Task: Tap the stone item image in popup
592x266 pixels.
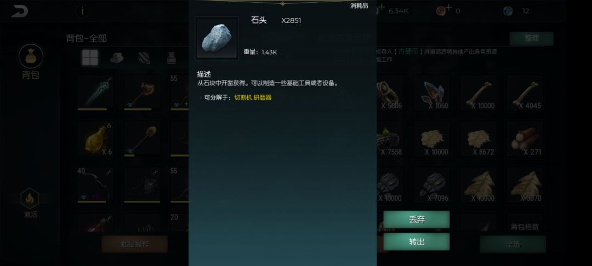Action: coord(217,38)
